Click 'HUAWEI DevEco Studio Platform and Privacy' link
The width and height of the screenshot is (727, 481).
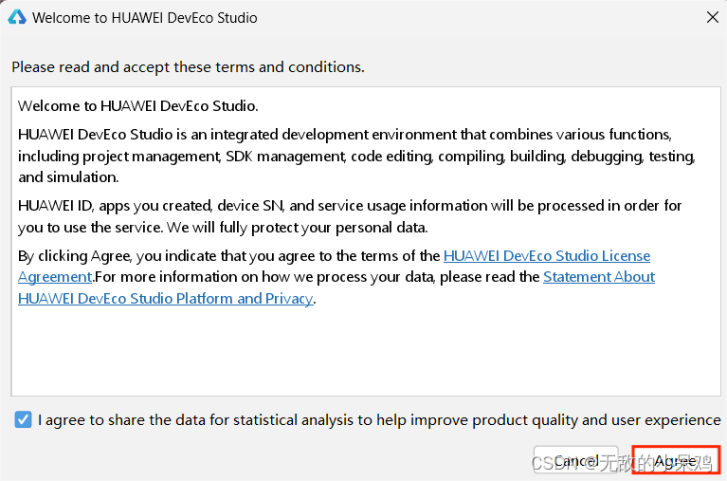(166, 299)
